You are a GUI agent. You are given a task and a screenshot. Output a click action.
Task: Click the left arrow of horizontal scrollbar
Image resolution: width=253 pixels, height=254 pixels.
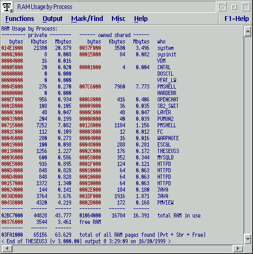point(7,248)
